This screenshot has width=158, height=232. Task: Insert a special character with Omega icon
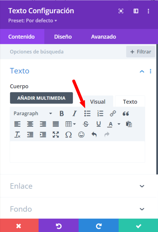[x=69, y=135]
